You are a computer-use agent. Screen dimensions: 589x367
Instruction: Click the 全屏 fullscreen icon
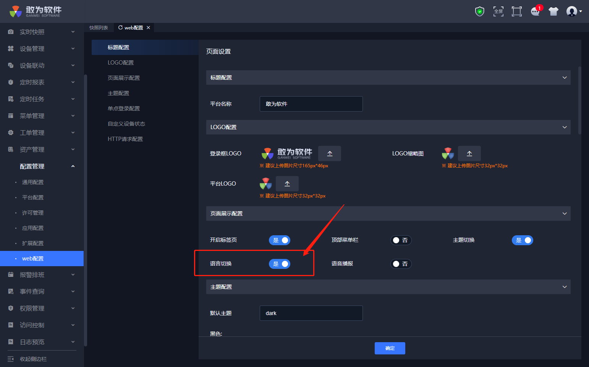498,11
